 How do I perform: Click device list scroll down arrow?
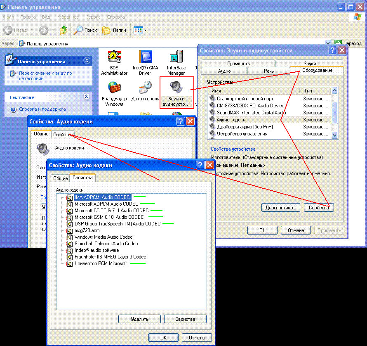335,135
